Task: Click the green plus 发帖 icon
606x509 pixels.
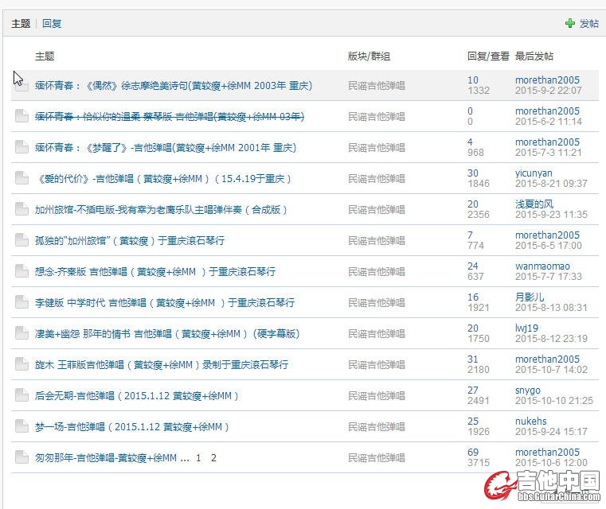Action: coord(569,24)
